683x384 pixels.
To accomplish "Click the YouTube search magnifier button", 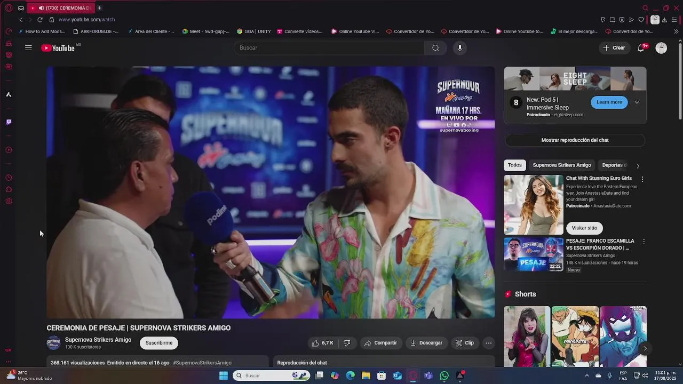I will tap(435, 48).
